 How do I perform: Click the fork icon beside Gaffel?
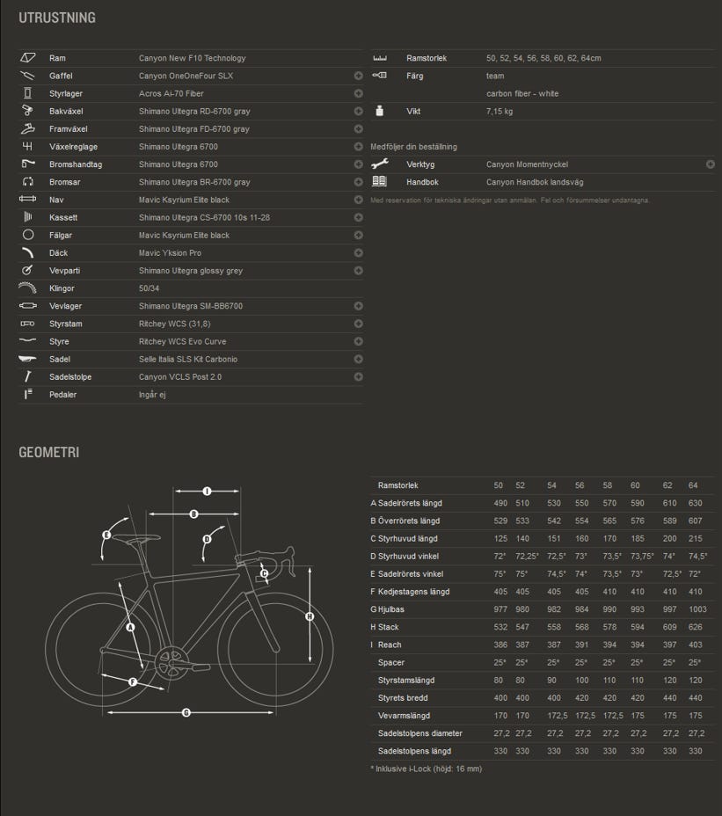click(27, 76)
